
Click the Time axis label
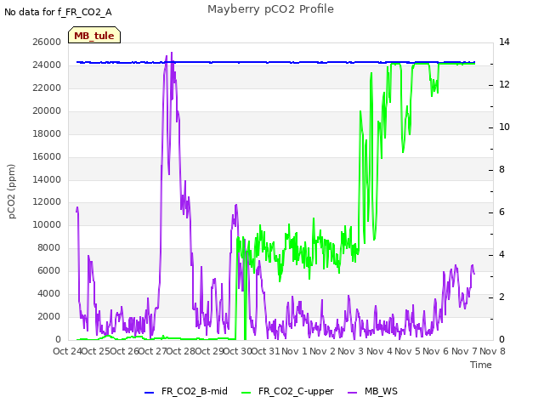pos(481,365)
